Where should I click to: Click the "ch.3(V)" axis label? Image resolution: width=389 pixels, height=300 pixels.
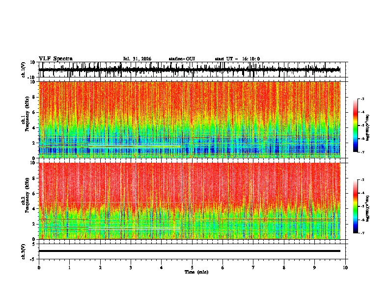click(x=24, y=251)
